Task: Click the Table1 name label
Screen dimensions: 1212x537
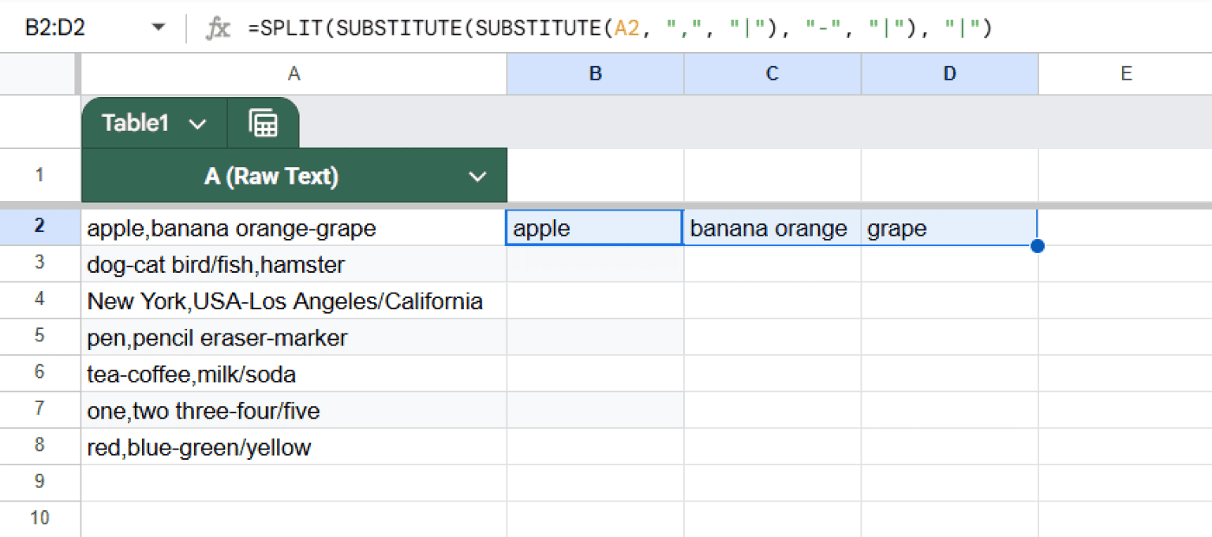Action: (x=136, y=122)
